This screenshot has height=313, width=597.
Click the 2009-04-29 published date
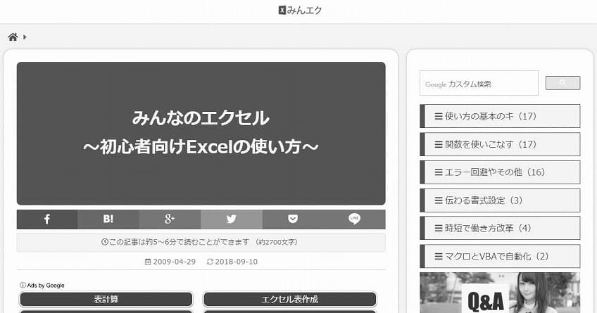[x=170, y=262]
